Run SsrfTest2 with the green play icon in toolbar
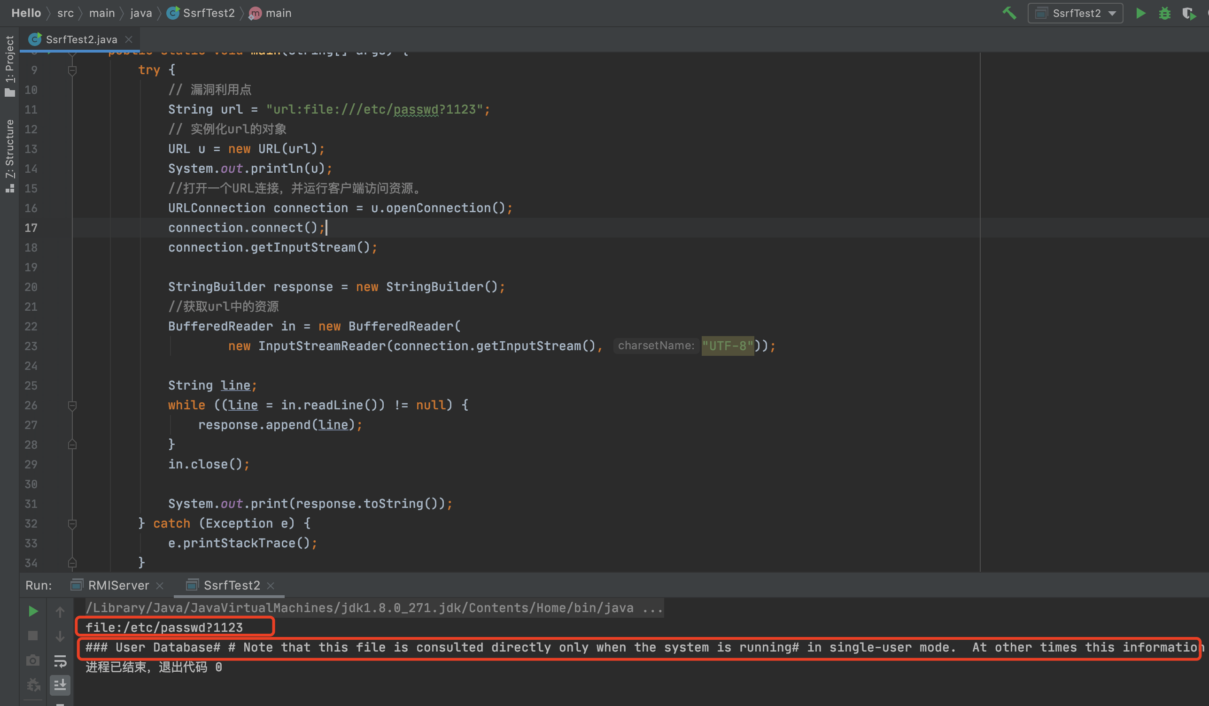This screenshot has width=1209, height=706. (x=1141, y=13)
